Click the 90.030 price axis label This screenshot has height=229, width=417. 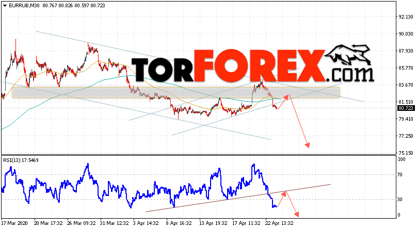406,34
